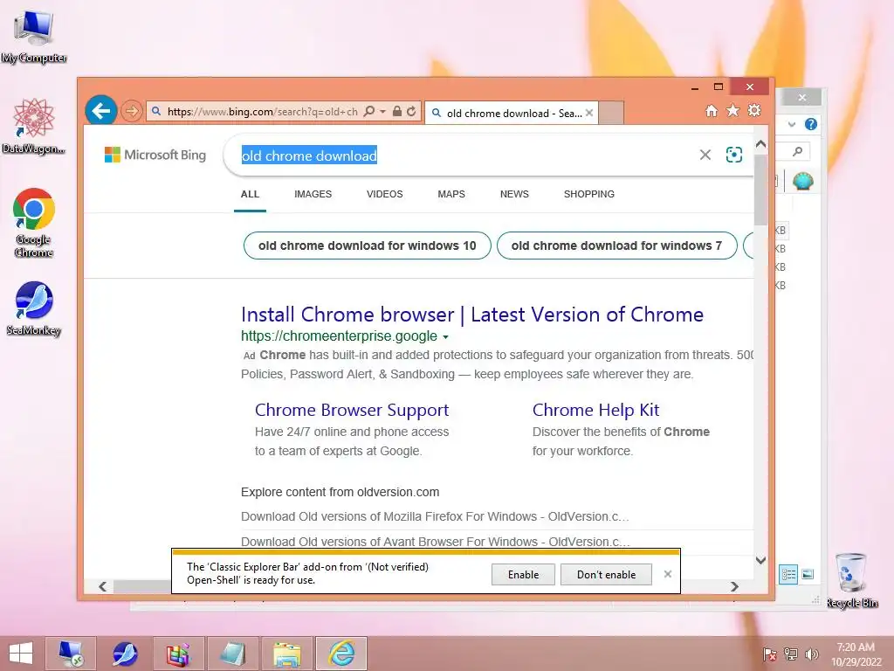Image resolution: width=894 pixels, height=671 pixels.
Task: Switch to the VIDEOS tab
Action: coord(385,194)
